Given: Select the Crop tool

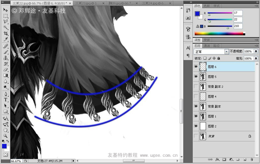Looking at the screenshot, I should [5, 34].
